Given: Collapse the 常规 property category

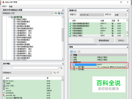Looking at the screenshot, I should 71,55.
